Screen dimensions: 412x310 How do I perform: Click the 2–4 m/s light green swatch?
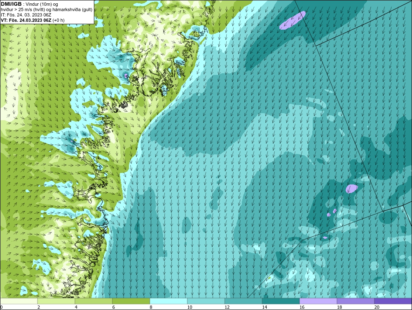(56, 301)
